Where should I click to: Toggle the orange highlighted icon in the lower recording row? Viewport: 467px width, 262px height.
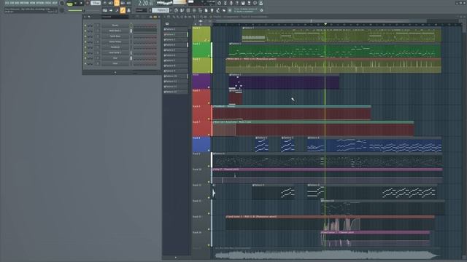coord(123,10)
